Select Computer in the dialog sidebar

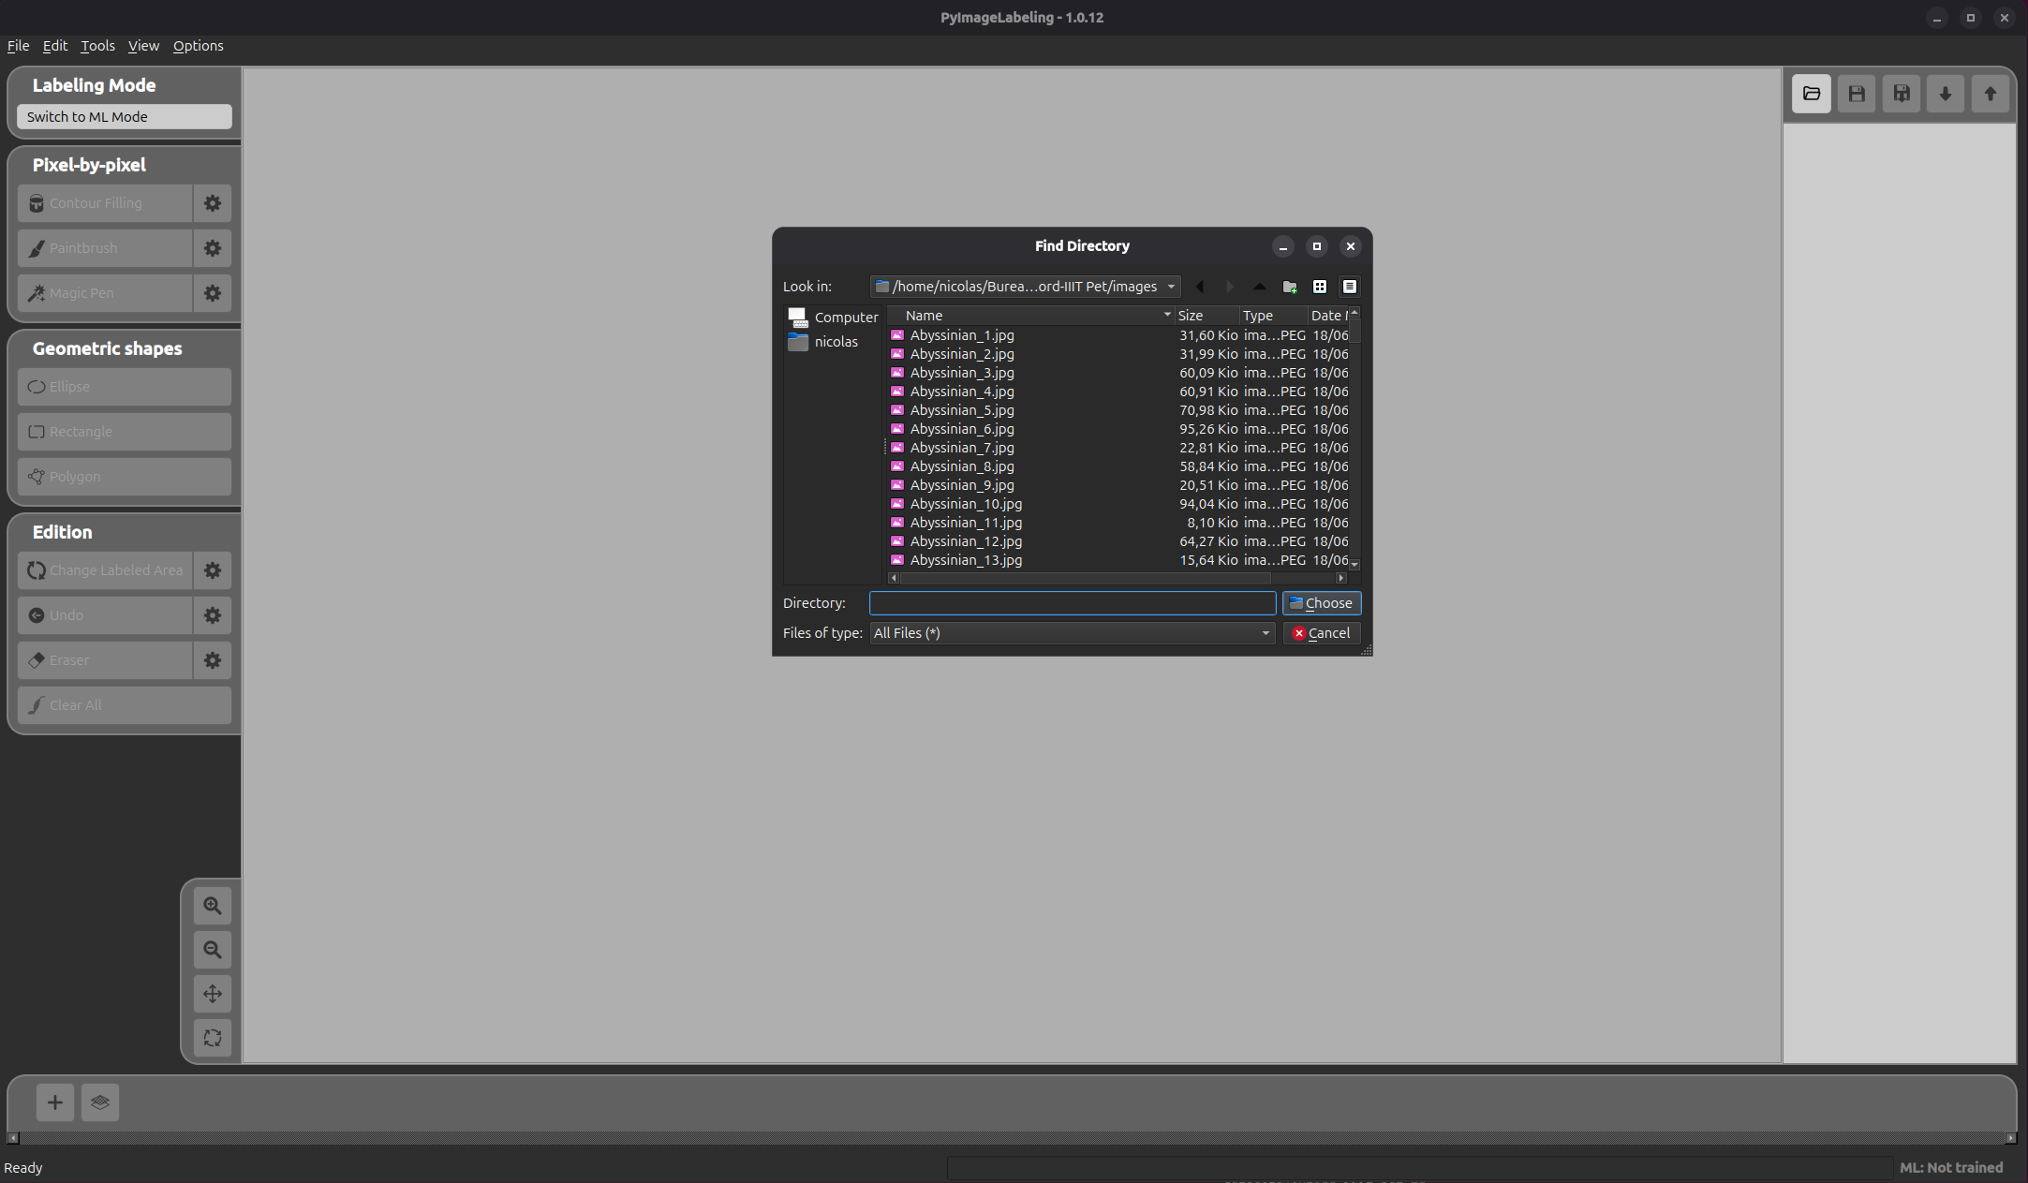833,318
